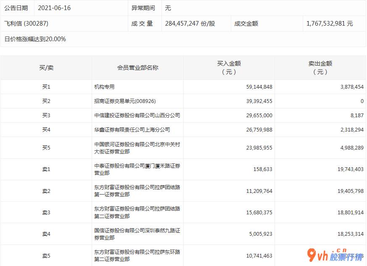Click sell amount 2,318,294
The width and height of the screenshot is (367, 266).
(x=352, y=129)
